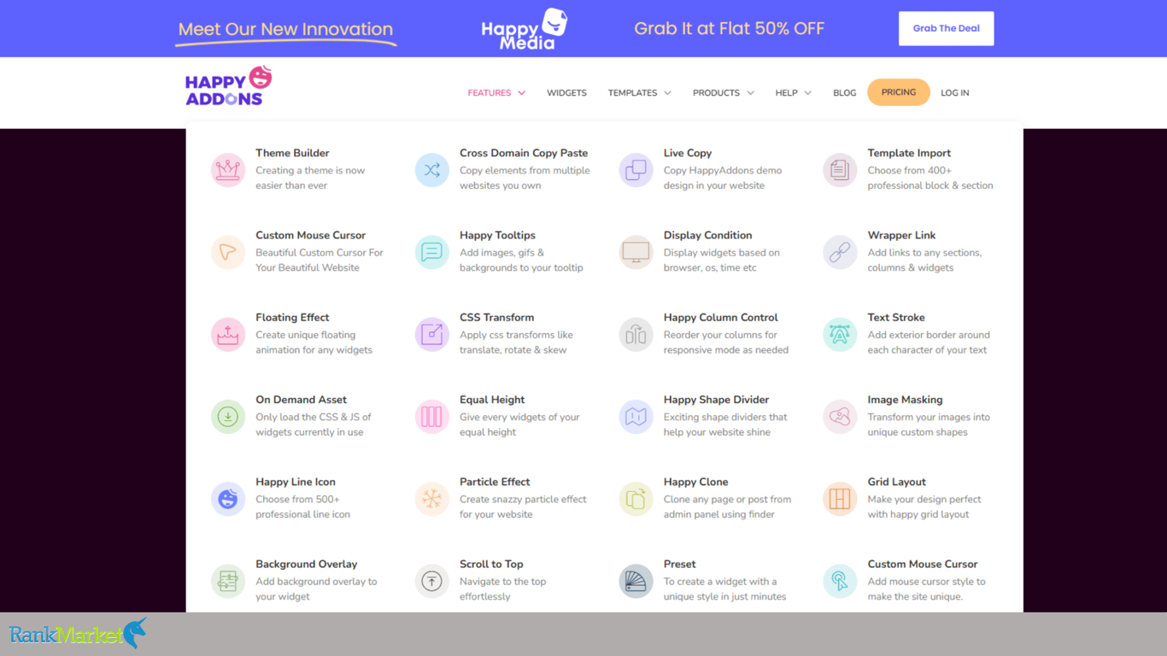Open the Live Copy feature title

[688, 153]
